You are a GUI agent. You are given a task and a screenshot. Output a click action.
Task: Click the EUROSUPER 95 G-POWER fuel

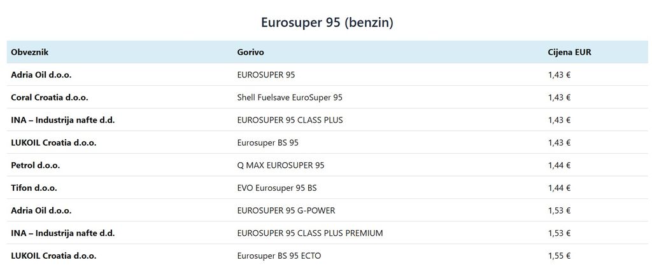[x=286, y=210]
